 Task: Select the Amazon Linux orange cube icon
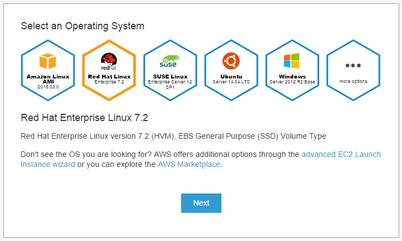point(47,61)
